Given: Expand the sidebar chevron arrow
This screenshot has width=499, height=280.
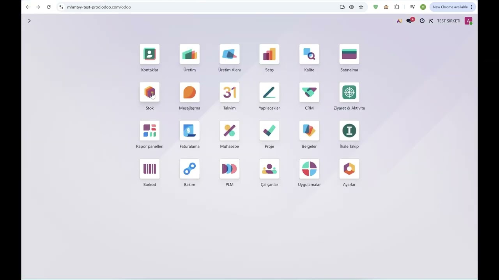Looking at the screenshot, I should tap(29, 21).
